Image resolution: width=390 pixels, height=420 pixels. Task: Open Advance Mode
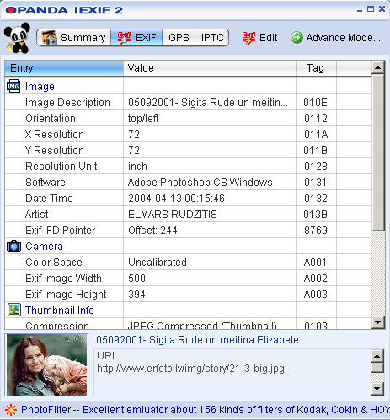point(336,37)
